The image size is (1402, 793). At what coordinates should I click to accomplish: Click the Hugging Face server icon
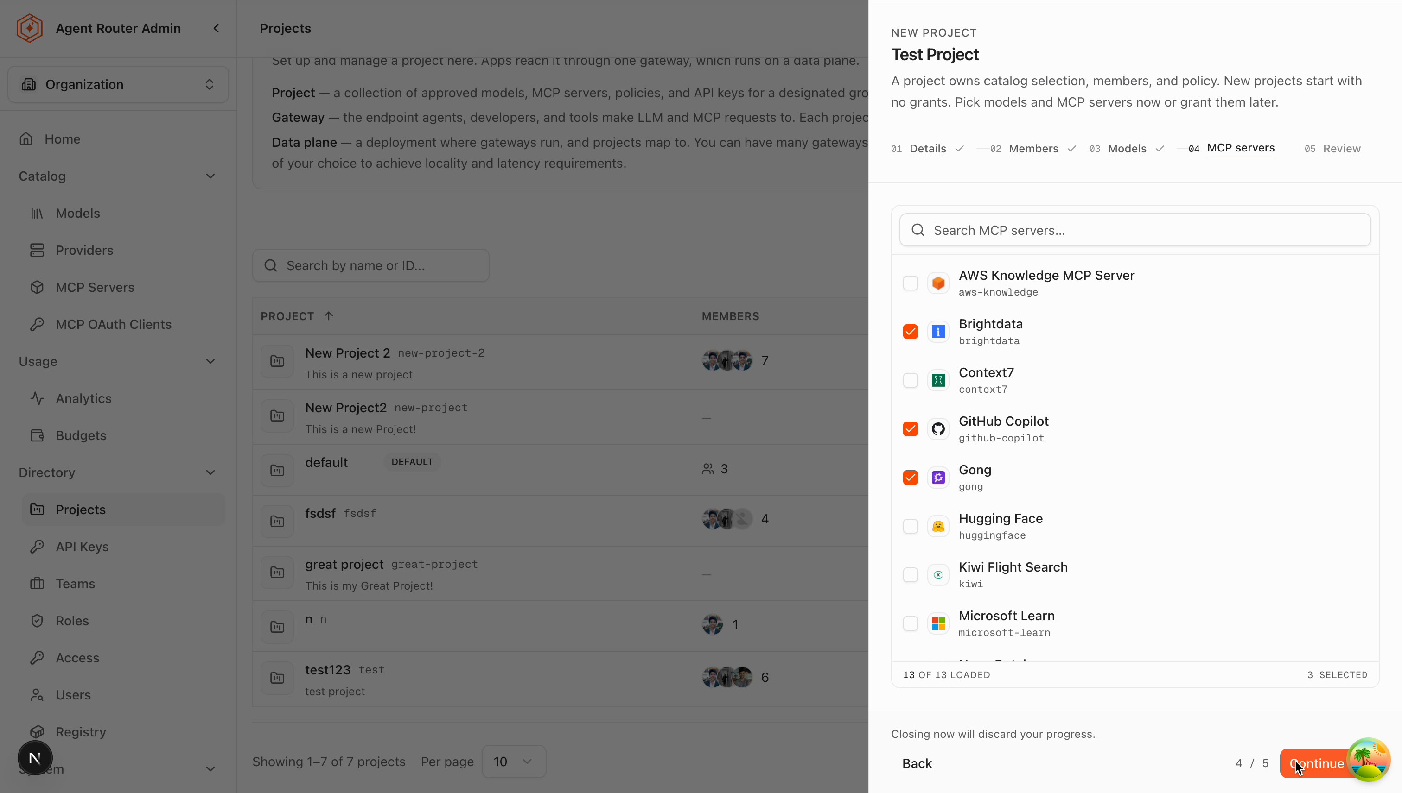pos(938,526)
